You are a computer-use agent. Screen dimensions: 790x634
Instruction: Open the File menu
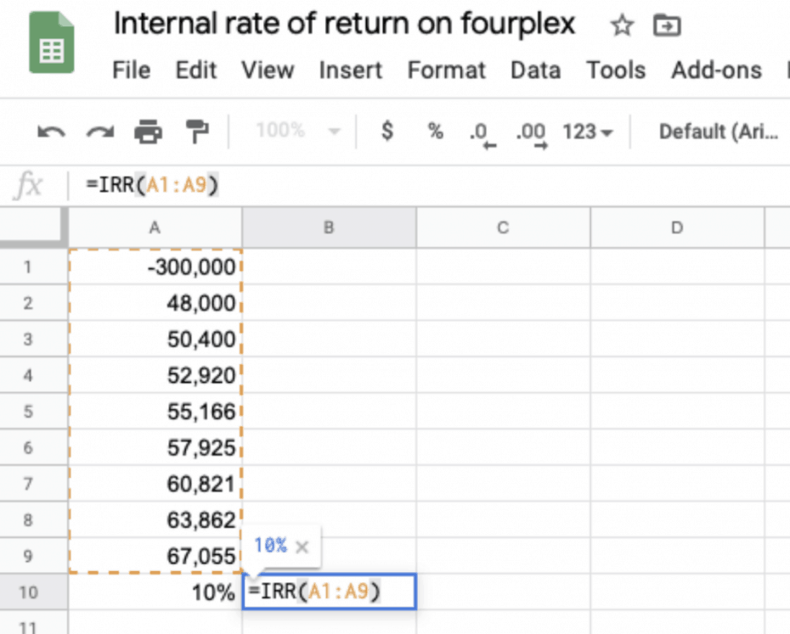(x=131, y=70)
